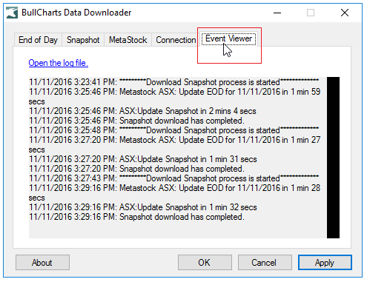Apply the settings with Apply button

pyautogui.click(x=325, y=263)
